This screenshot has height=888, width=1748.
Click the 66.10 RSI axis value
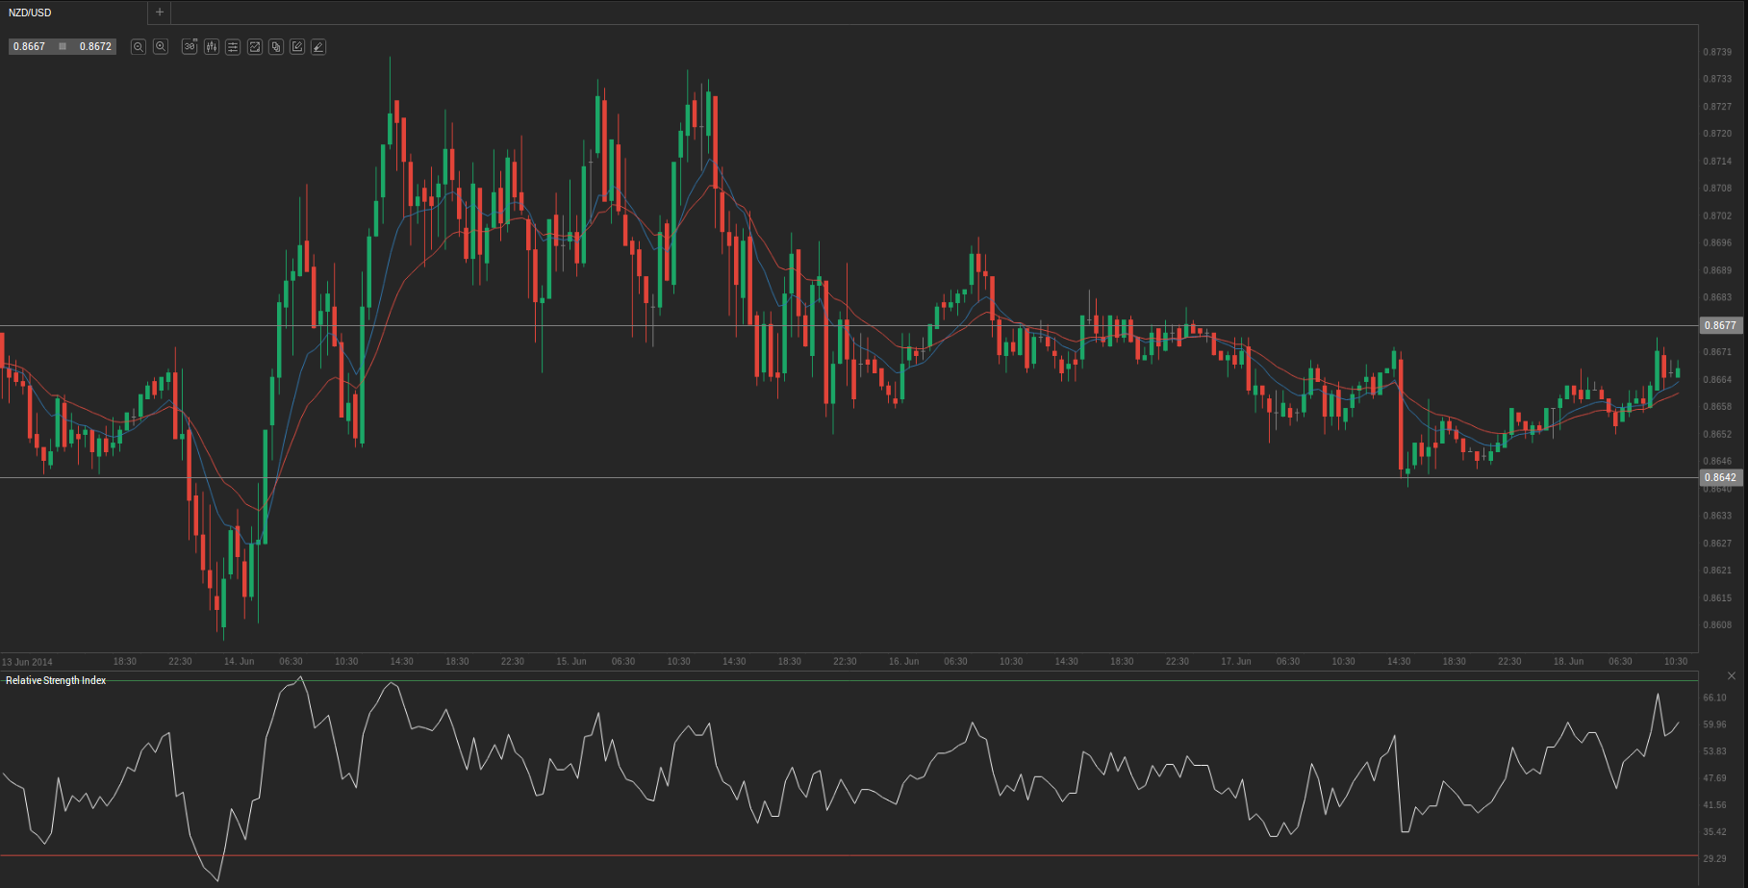click(x=1714, y=698)
